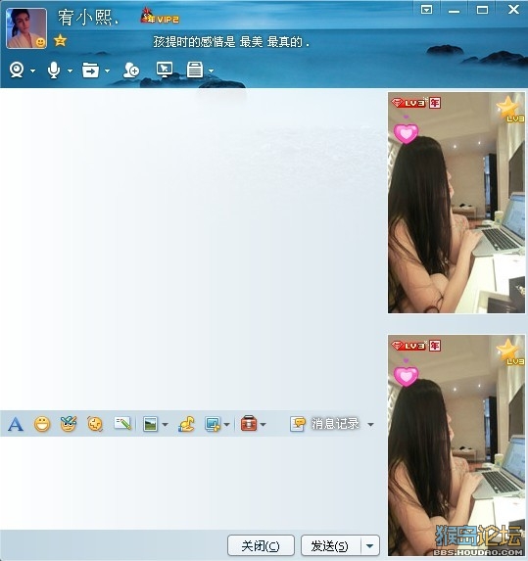Open the window menu dropdown in title bar

426,10
